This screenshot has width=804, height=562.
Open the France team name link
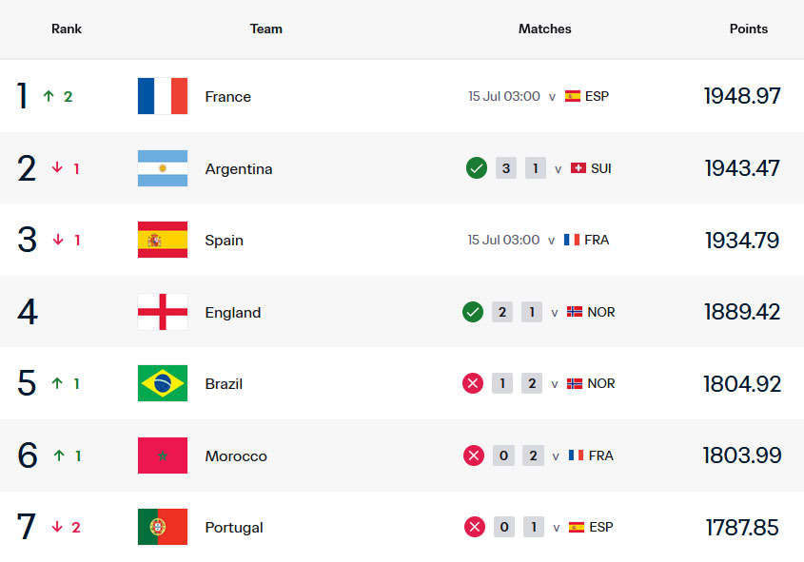[228, 96]
